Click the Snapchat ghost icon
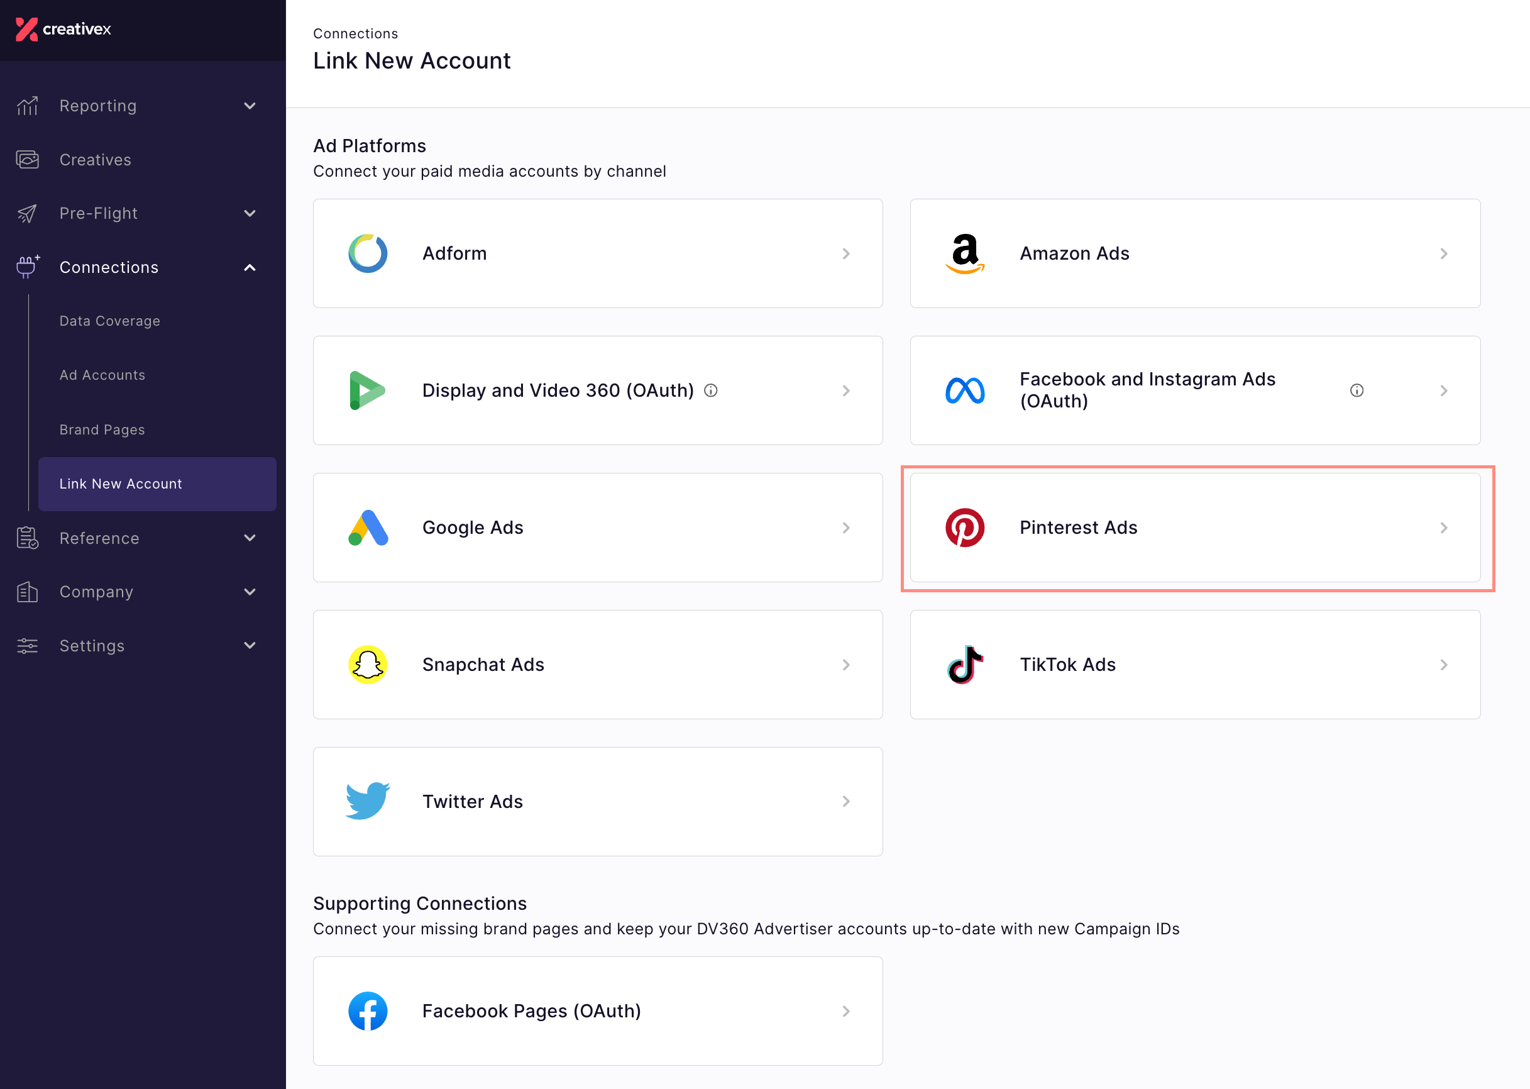 coord(368,665)
